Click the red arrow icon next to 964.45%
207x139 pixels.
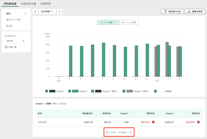(x=153, y=122)
